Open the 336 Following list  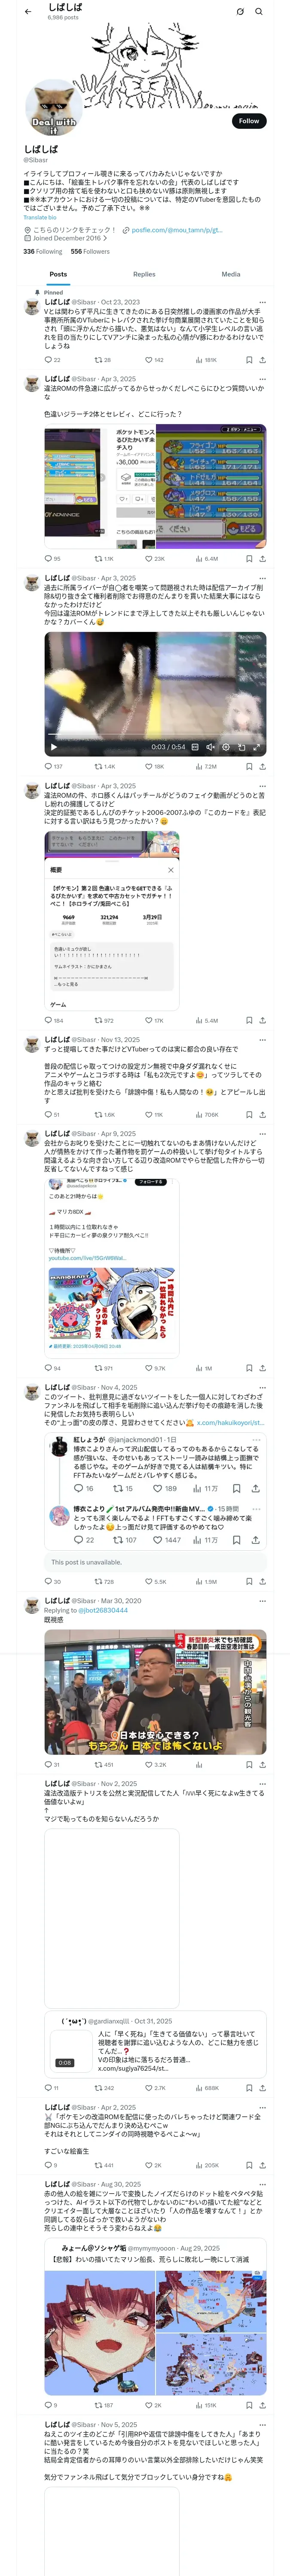click(43, 252)
